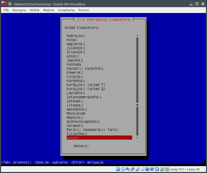Click the scrollbar up arrow in the list
The width and height of the screenshot is (207, 173).
coord(137,36)
